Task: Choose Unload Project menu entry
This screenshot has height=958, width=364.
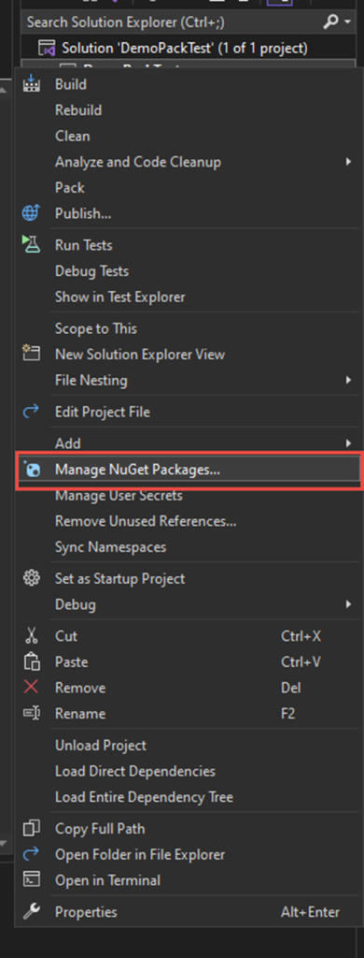Action: point(101,746)
